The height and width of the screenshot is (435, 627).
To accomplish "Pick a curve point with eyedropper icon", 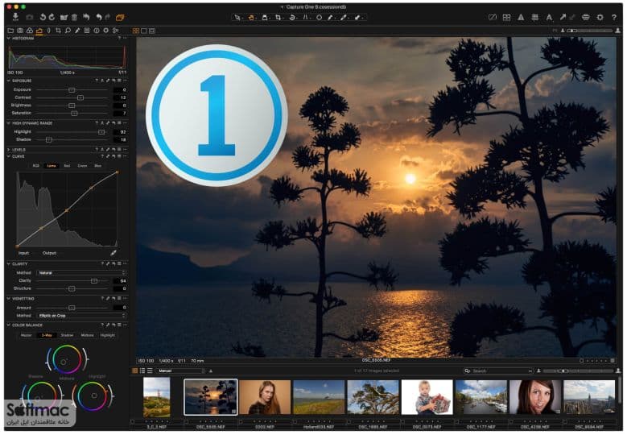I will coord(113,253).
